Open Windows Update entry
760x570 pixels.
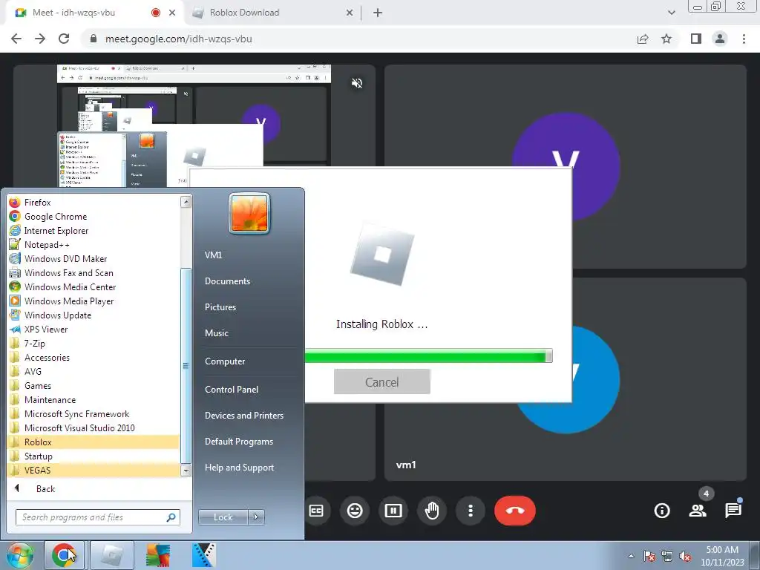pos(58,315)
